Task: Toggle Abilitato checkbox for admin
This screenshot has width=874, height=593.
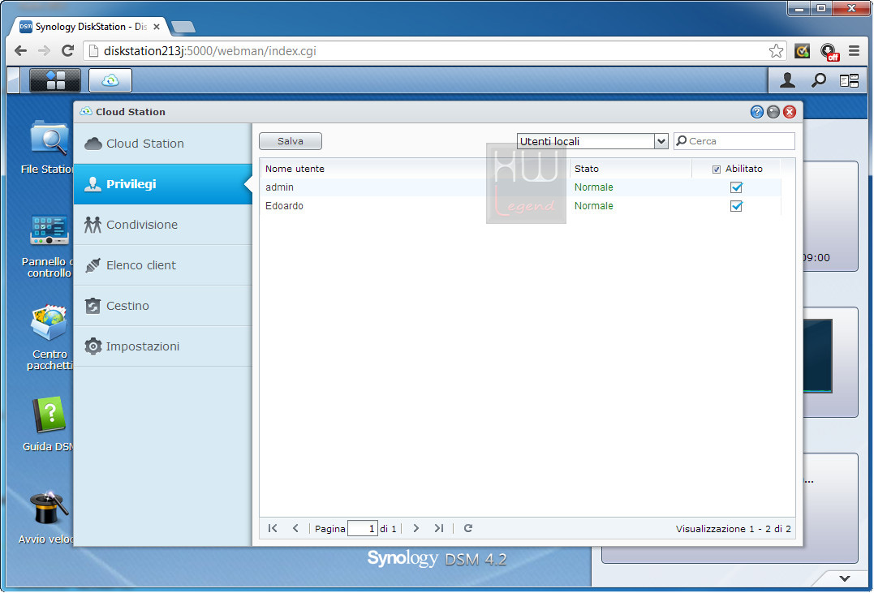Action: point(736,187)
